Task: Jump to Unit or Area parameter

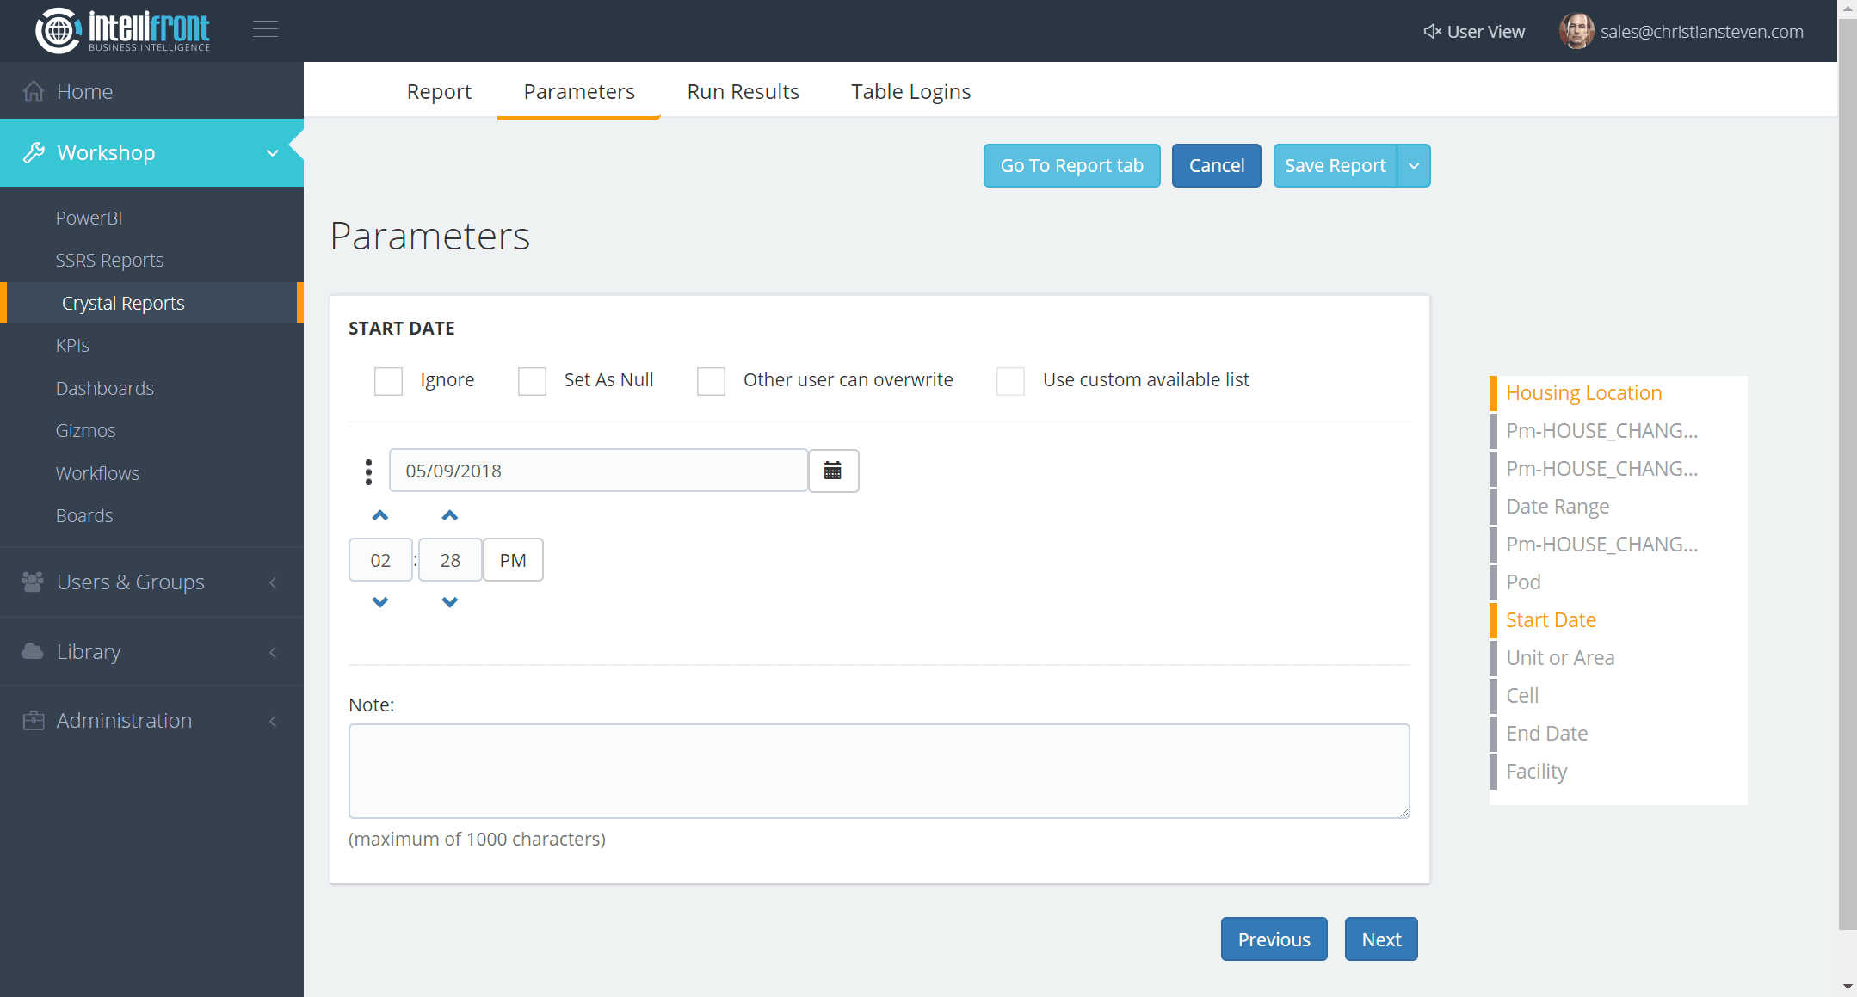Action: tap(1560, 658)
